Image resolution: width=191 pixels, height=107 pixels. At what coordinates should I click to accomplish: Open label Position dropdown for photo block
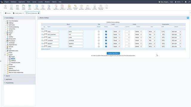tap(116, 32)
